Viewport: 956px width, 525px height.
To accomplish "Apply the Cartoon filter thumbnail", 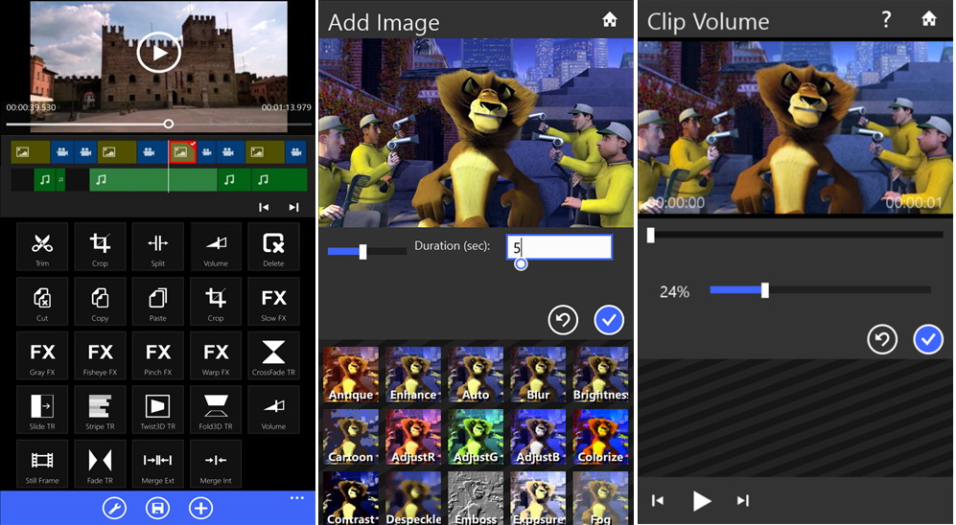I will (351, 437).
